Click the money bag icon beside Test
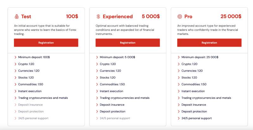This screenshot has height=130, width=253. pos(16,16)
